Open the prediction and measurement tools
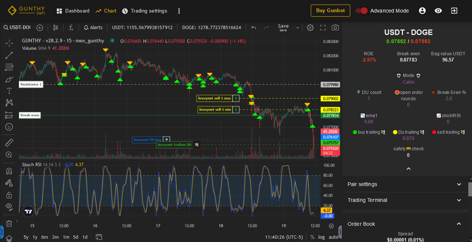Screen dimensions: 472x242 coord(9,115)
